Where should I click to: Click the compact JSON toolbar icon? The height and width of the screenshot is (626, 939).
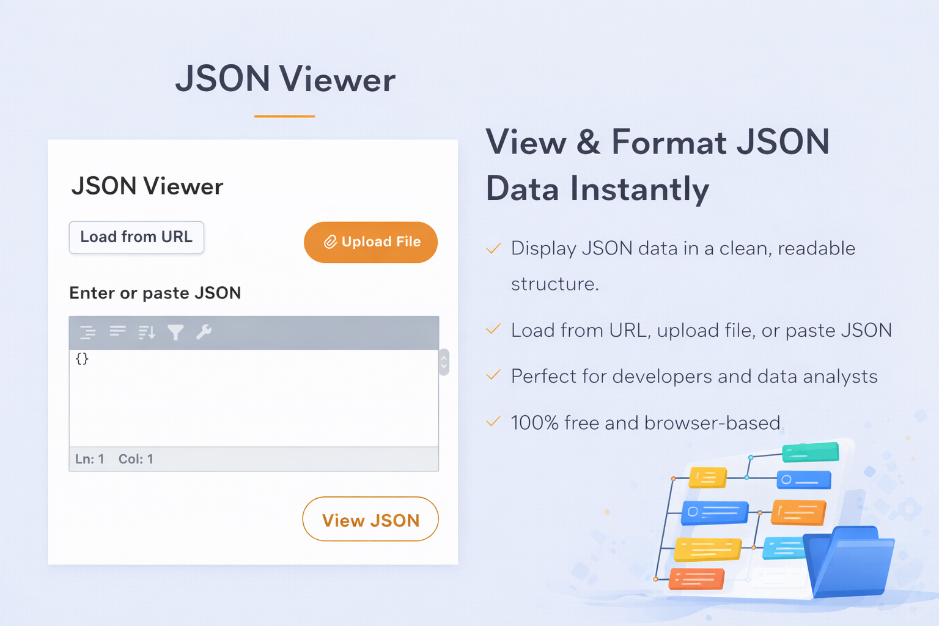[x=117, y=331]
